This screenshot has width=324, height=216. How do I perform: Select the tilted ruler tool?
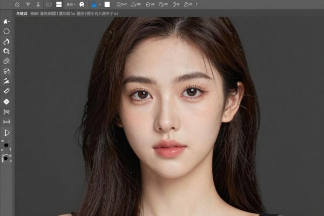click(6, 91)
